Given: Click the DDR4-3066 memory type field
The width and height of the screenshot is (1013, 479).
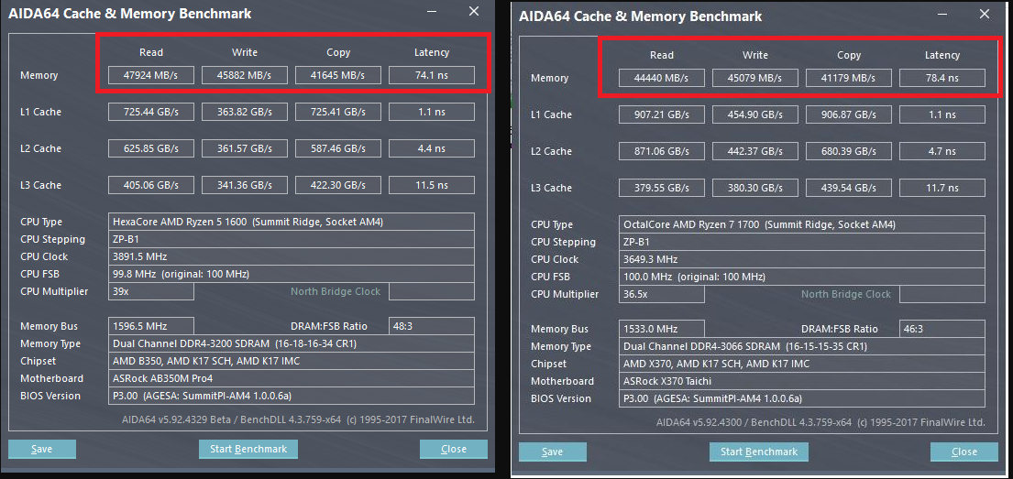Looking at the screenshot, I should pyautogui.click(x=802, y=346).
